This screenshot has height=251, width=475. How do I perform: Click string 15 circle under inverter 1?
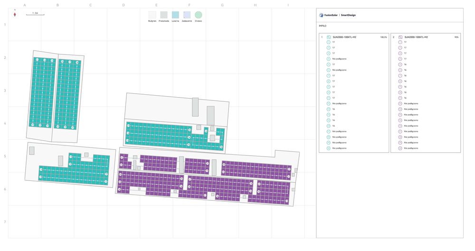[x=328, y=120]
